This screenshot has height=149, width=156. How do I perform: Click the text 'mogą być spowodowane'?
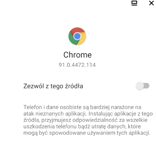(54, 133)
